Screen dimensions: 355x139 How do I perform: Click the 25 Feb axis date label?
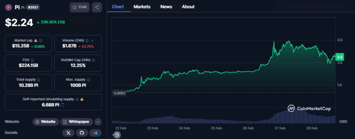[216, 128]
